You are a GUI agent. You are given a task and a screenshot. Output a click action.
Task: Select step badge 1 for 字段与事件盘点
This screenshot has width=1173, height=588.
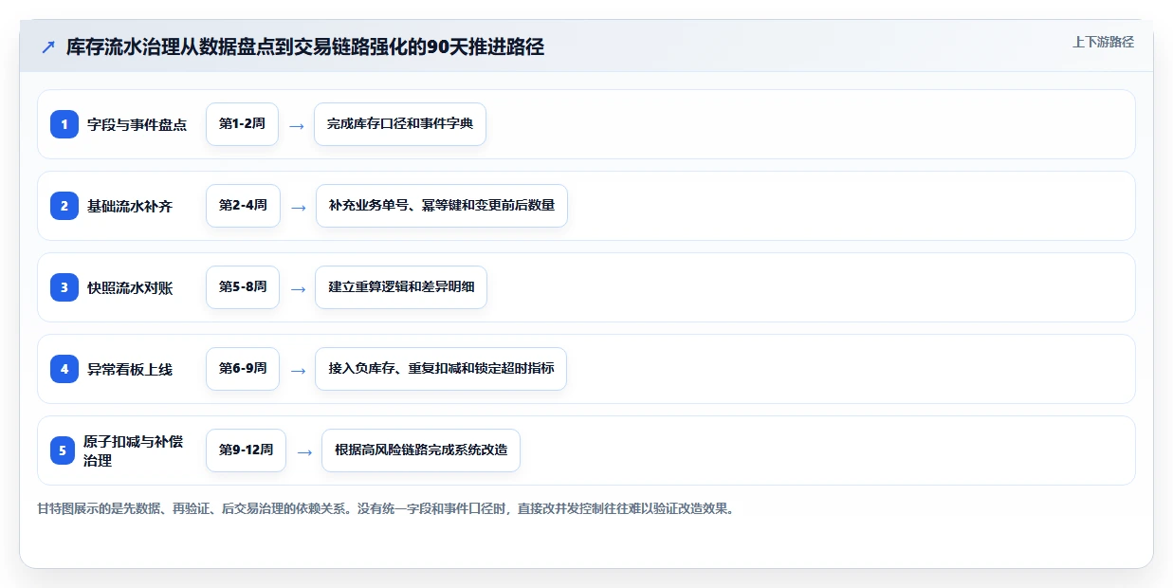64,124
